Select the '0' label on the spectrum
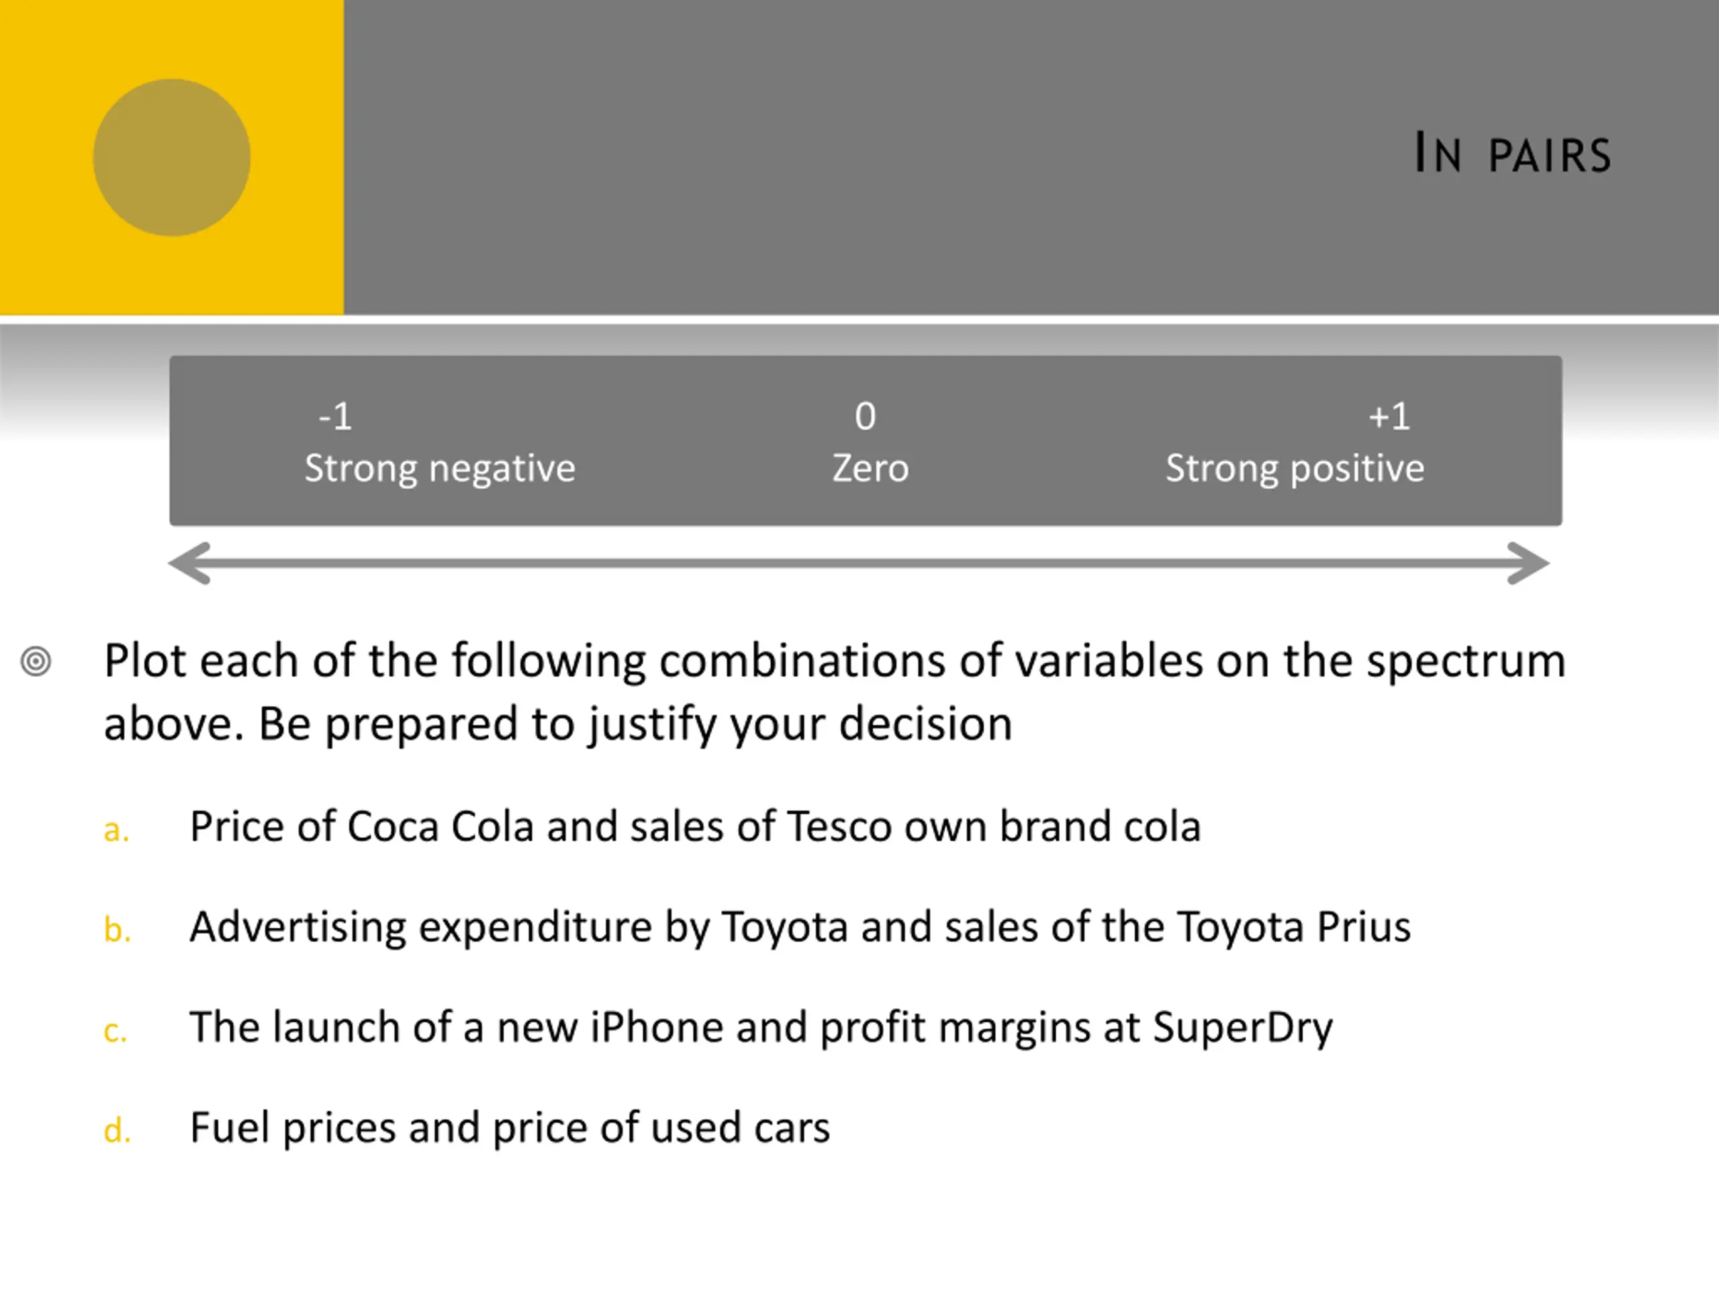Viewport: 1719px width, 1289px height. click(865, 416)
